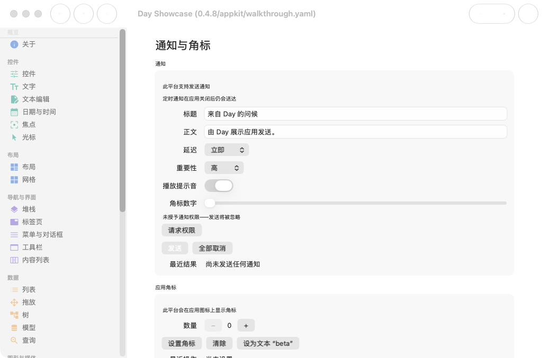Open the 关于 info icon
Image resolution: width=542 pixels, height=358 pixels.
[14, 44]
